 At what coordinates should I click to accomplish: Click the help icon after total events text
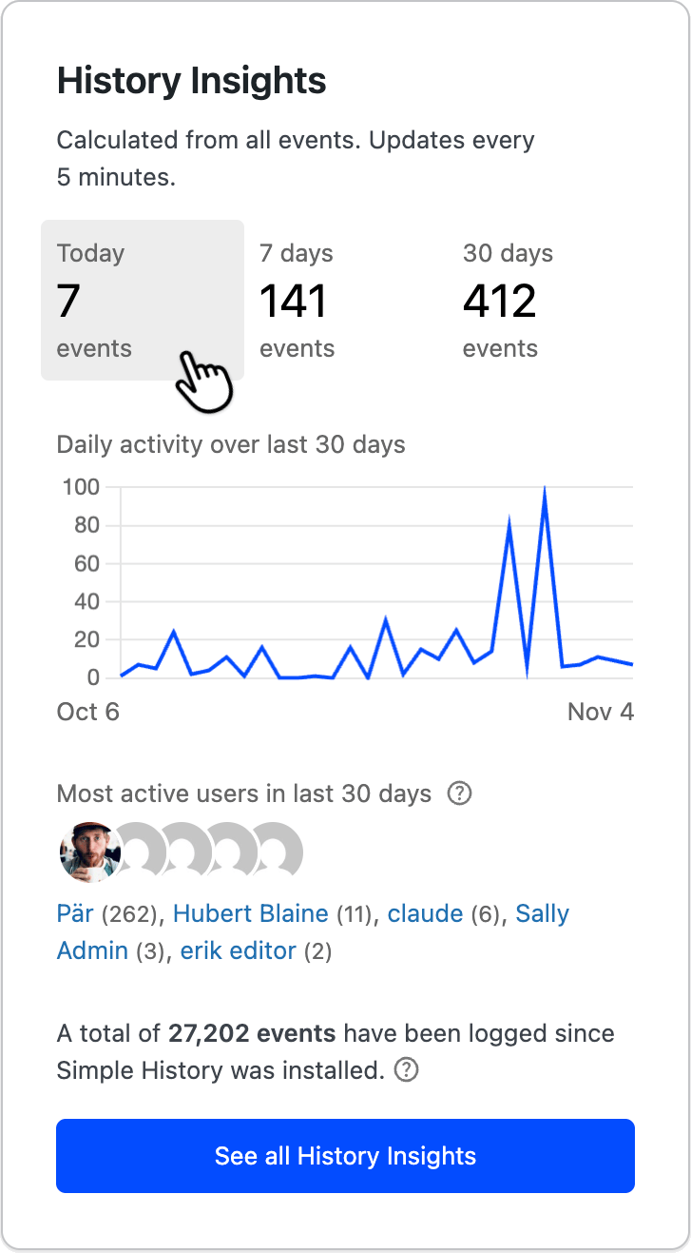click(405, 1070)
